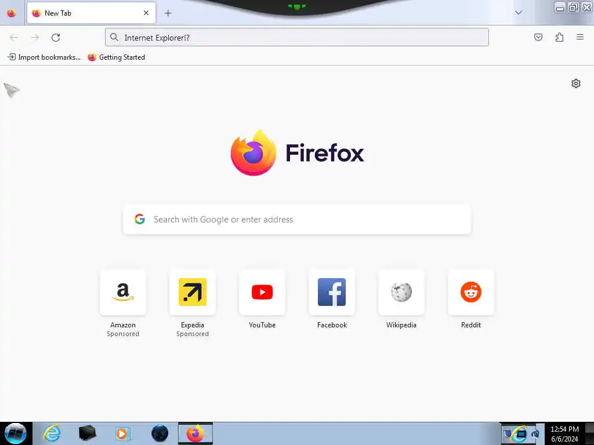
Task: Open the Amazon sponsored shortcut
Action: click(123, 292)
